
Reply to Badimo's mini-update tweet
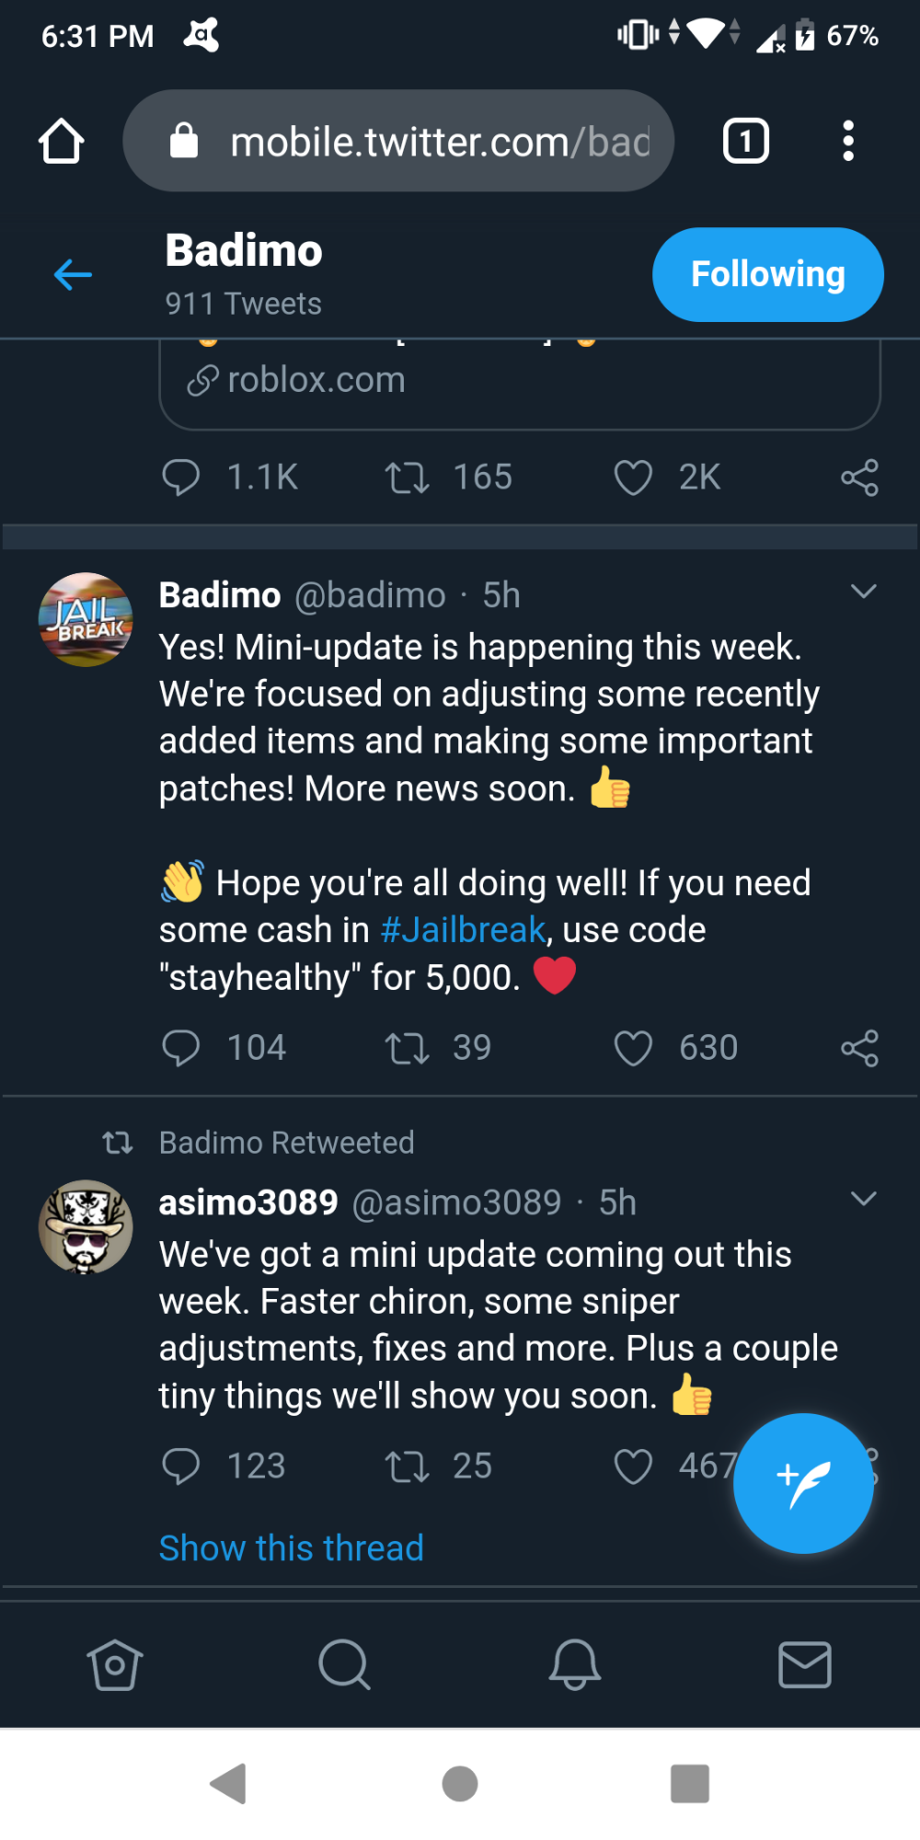coord(181,1048)
